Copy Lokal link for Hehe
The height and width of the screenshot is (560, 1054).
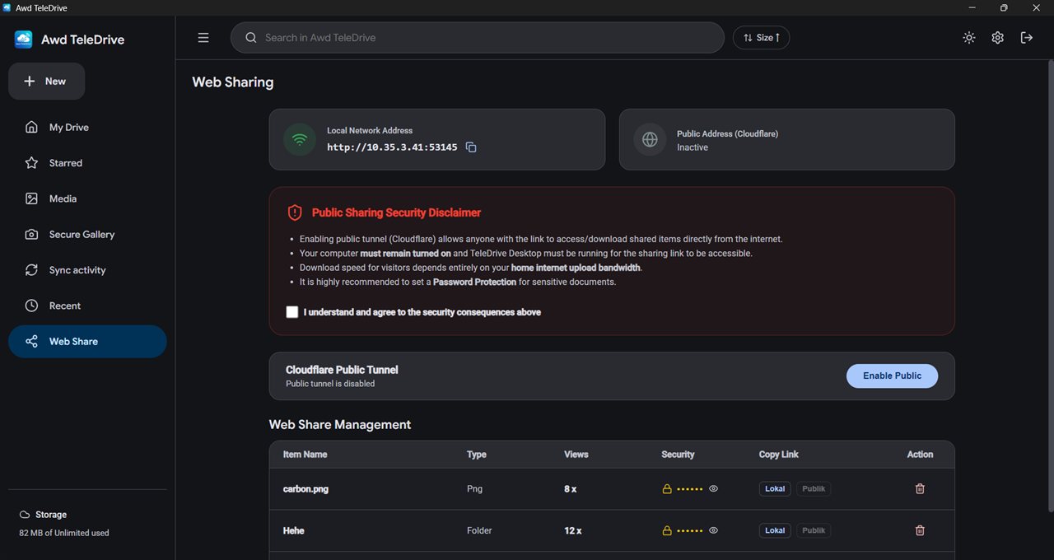tap(775, 530)
